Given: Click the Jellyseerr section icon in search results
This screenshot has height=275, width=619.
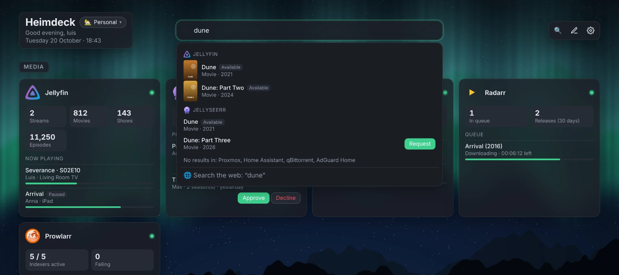Looking at the screenshot, I should (187, 110).
